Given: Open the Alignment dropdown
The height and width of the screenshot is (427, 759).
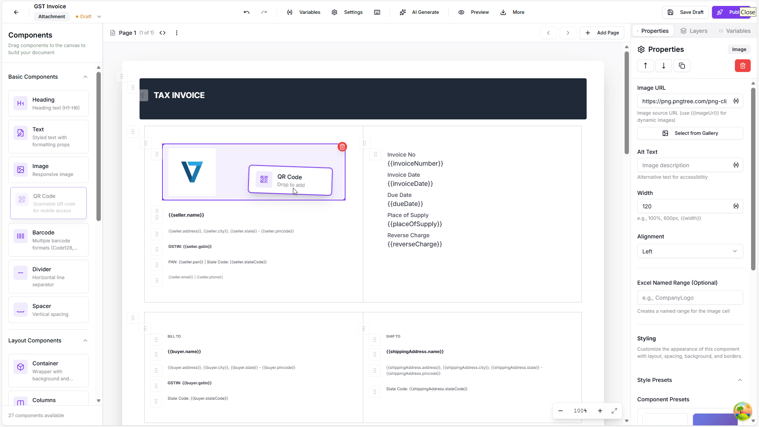Looking at the screenshot, I should (x=689, y=251).
